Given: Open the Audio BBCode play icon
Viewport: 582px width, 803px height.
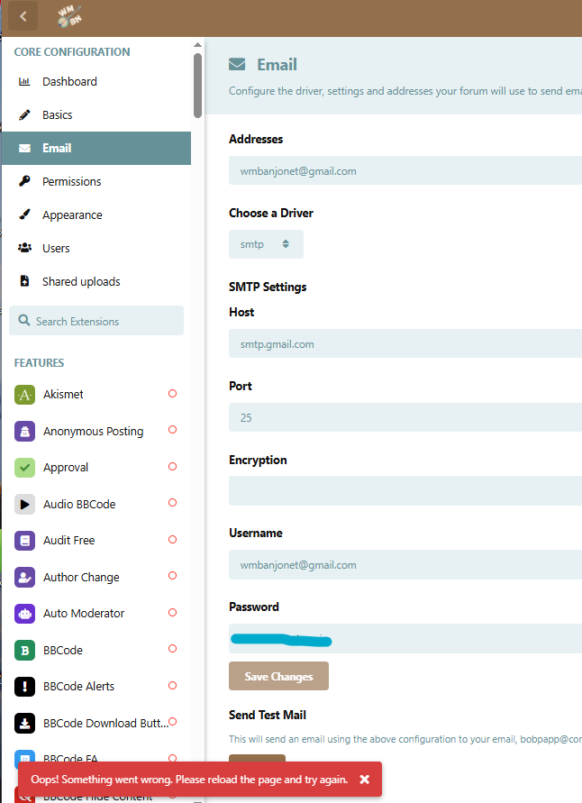Looking at the screenshot, I should point(25,505).
